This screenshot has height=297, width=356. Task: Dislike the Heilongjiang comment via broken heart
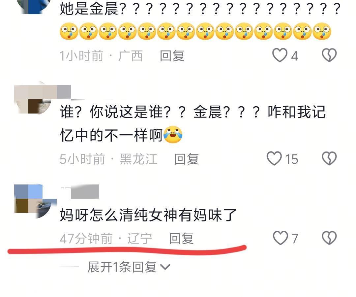pos(329,158)
